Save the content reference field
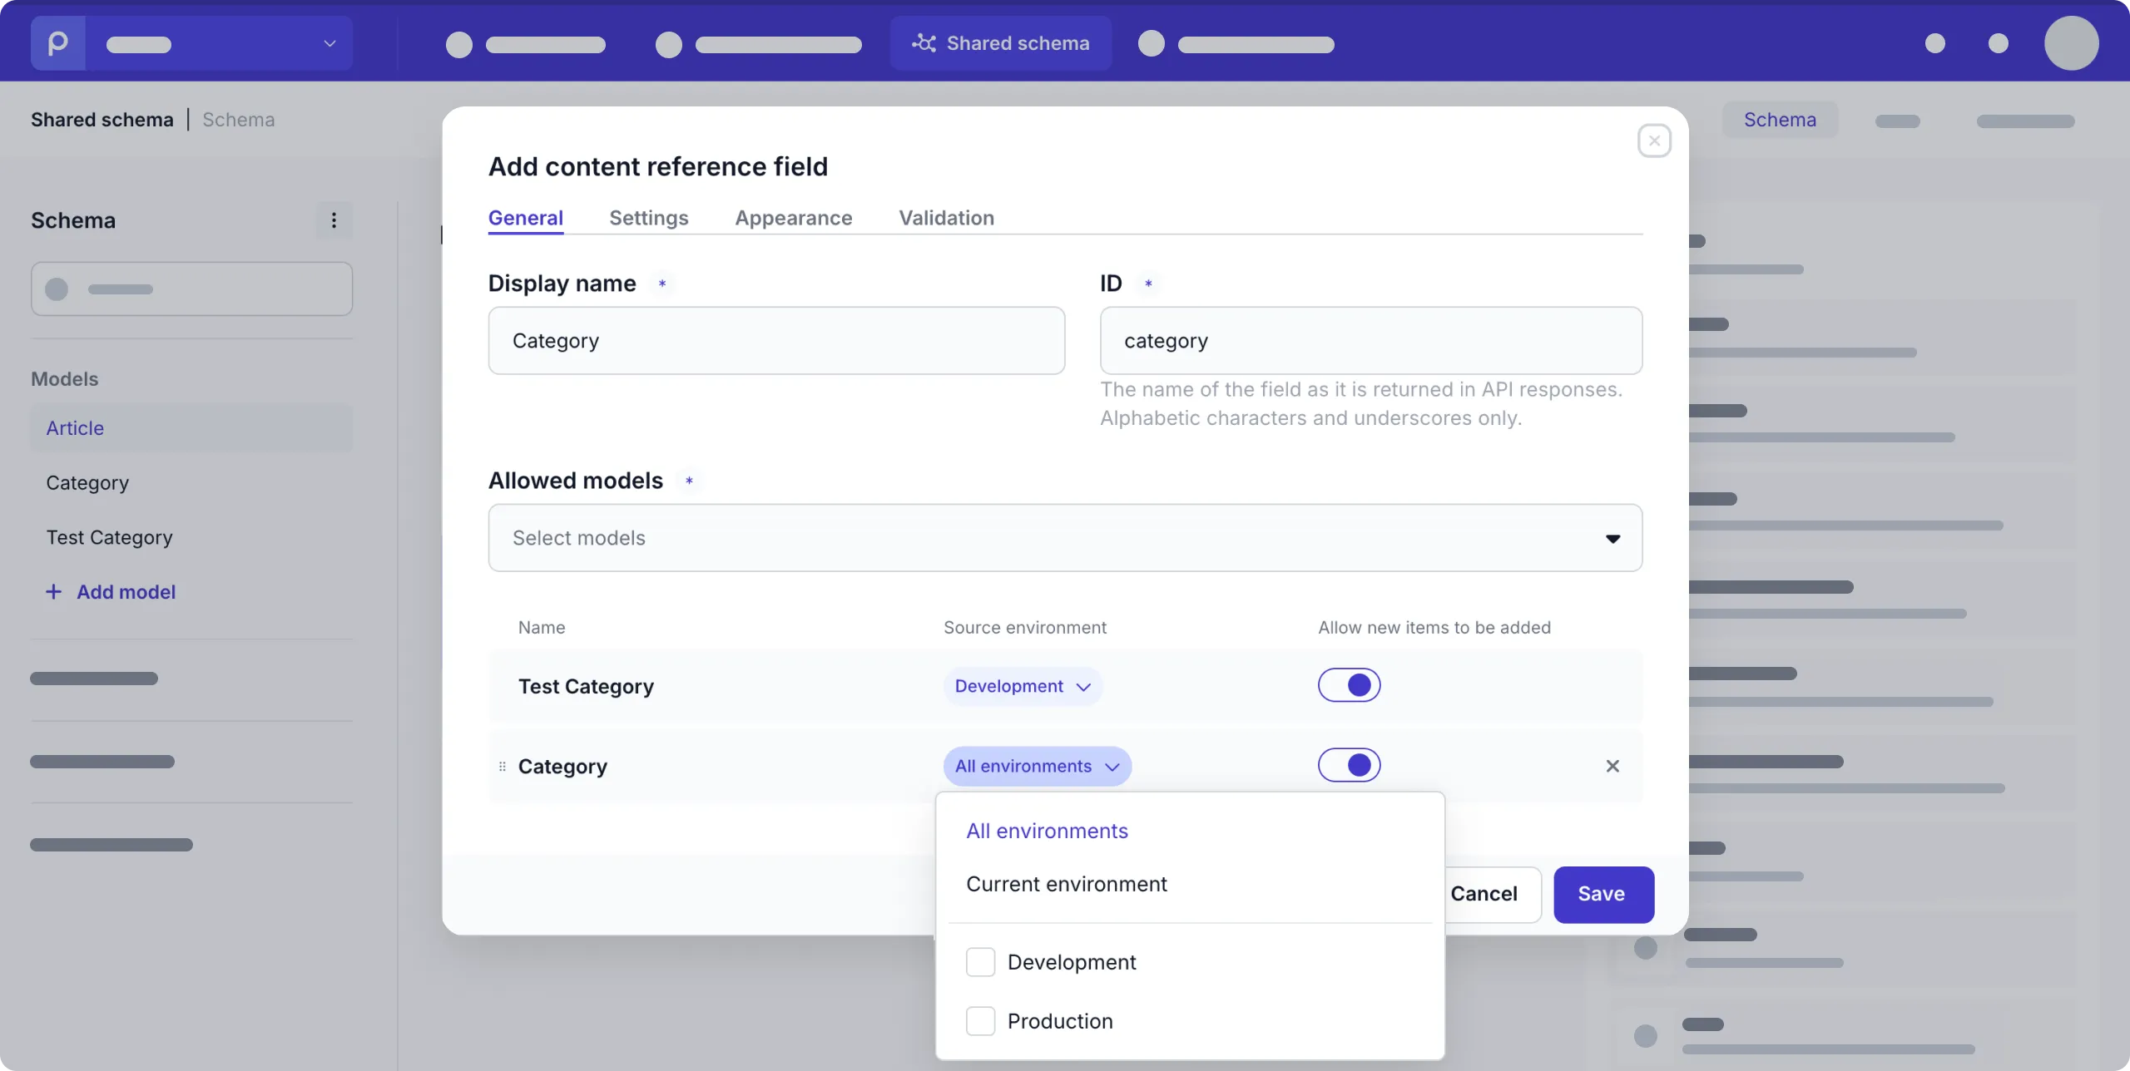Image resolution: width=2130 pixels, height=1071 pixels. pyautogui.click(x=1603, y=894)
